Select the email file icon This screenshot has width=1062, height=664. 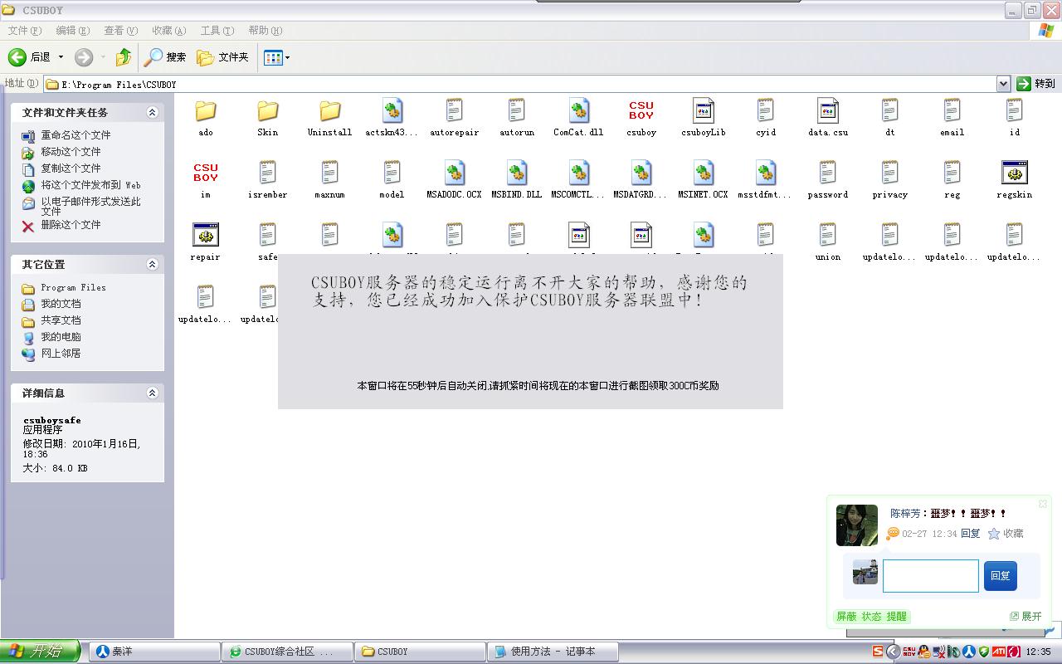coord(952,111)
